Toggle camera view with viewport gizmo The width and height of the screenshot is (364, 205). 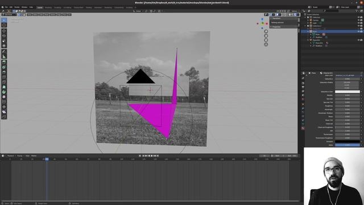[x=266, y=40]
